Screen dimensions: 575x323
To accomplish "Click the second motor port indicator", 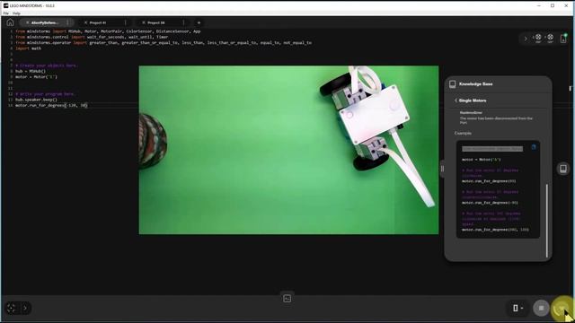I will tap(550, 38).
